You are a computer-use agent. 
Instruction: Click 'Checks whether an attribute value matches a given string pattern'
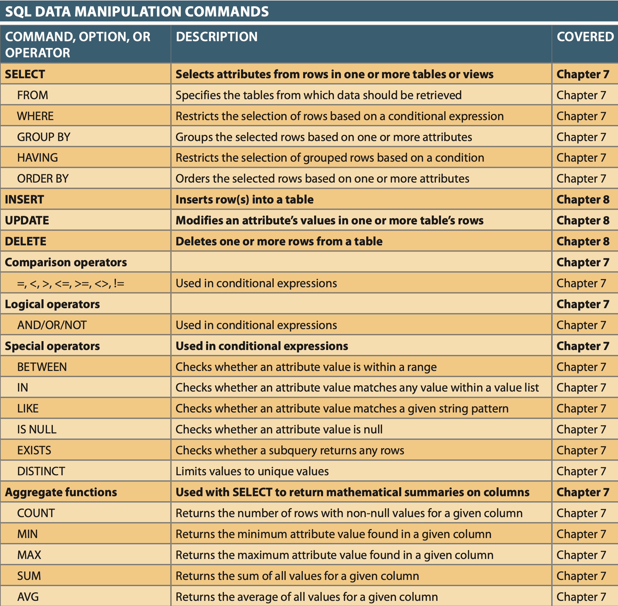coord(342,409)
